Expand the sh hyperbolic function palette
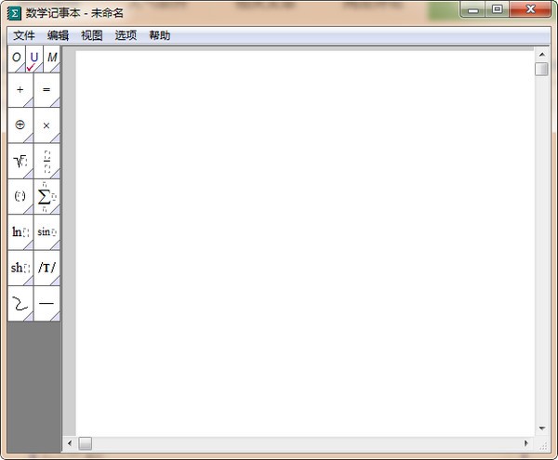 click(x=20, y=268)
